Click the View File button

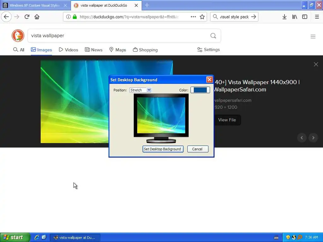pos(227,120)
